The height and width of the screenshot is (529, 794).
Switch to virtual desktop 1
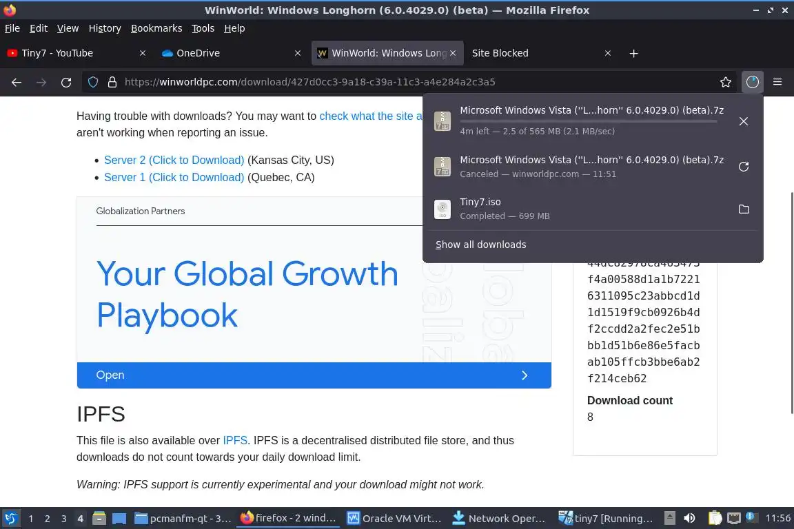(x=31, y=519)
